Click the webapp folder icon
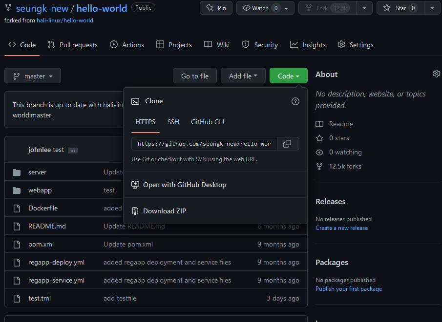 coord(17,190)
